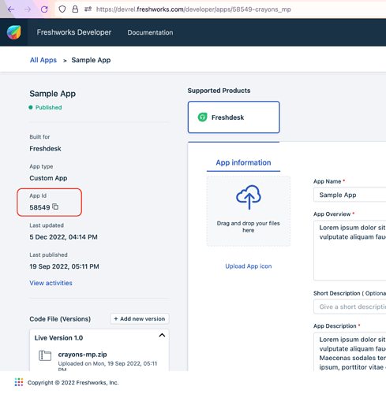Screen dimensions: 386x394
Task: Copy the App Id with the copy icon
Action: [x=55, y=206]
